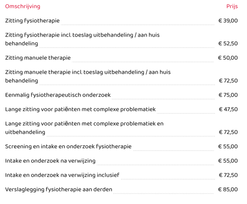Viewport: 247px width, 204px height.
Task: Click the € 85,00 price
Action: pos(228,189)
